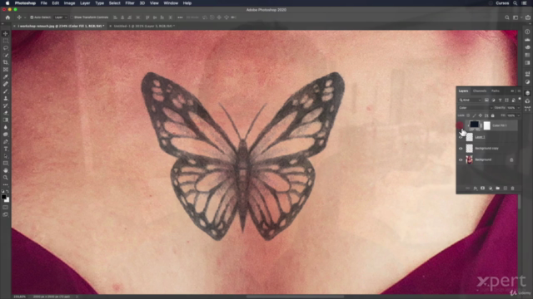Select the Eyedropper tool
This screenshot has height=299, width=533.
(x=6, y=76)
